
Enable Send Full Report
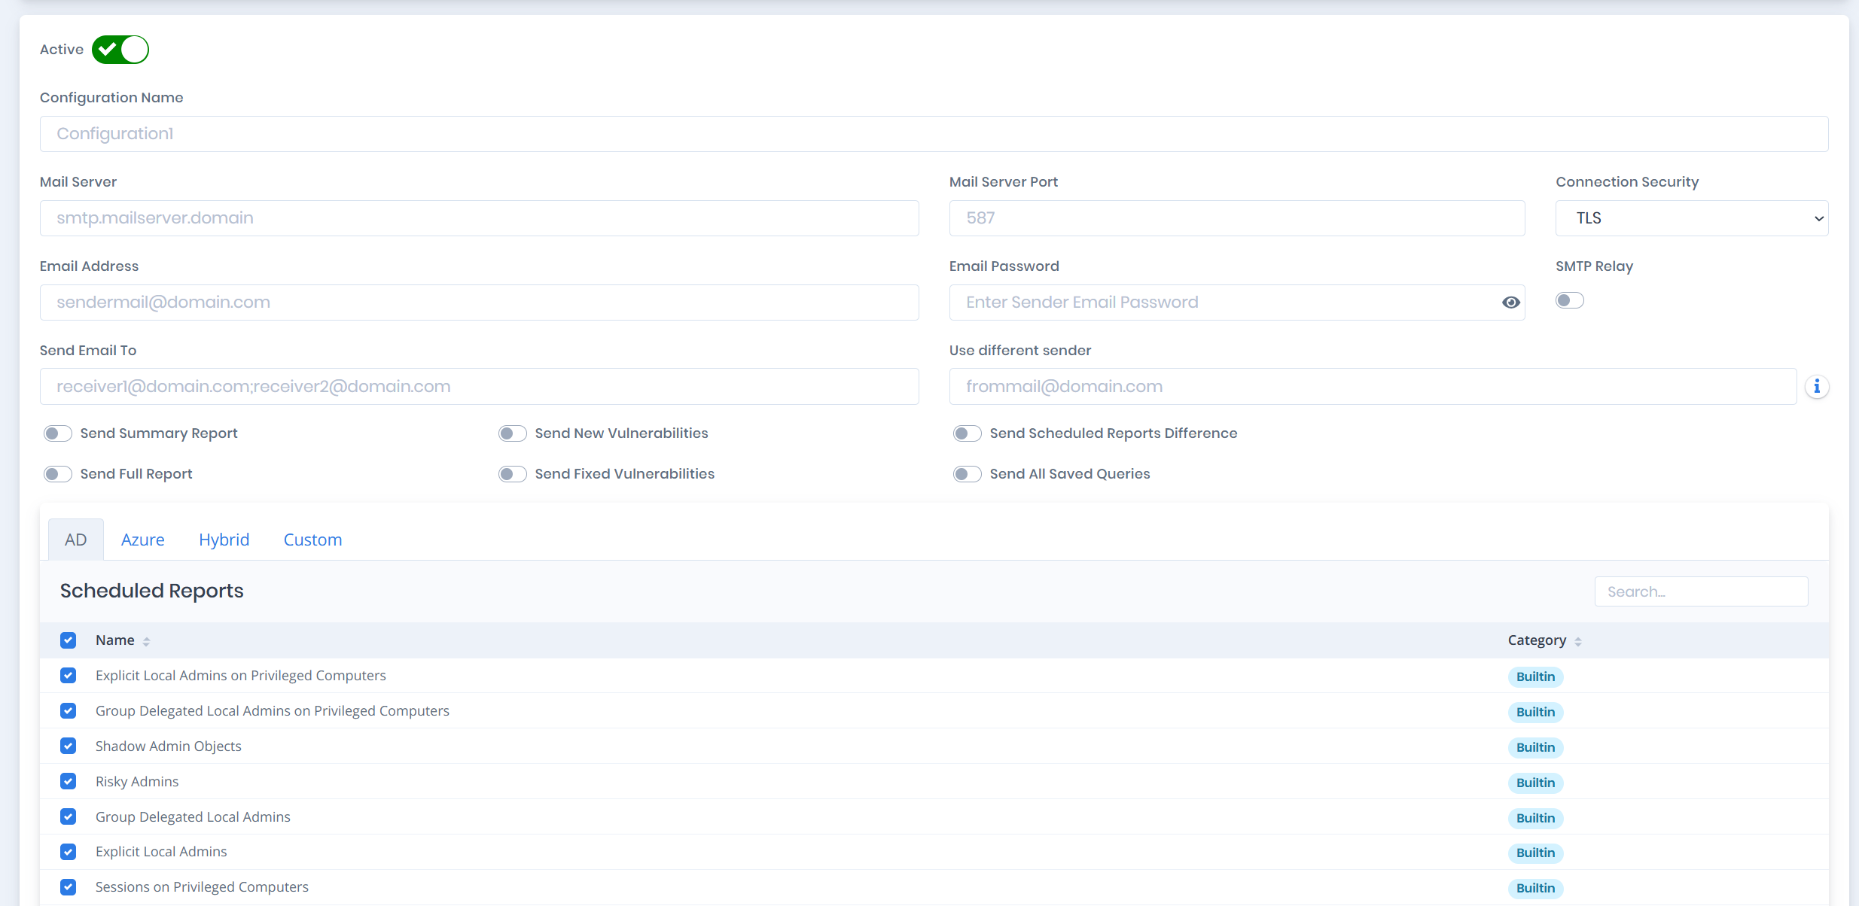tap(57, 473)
